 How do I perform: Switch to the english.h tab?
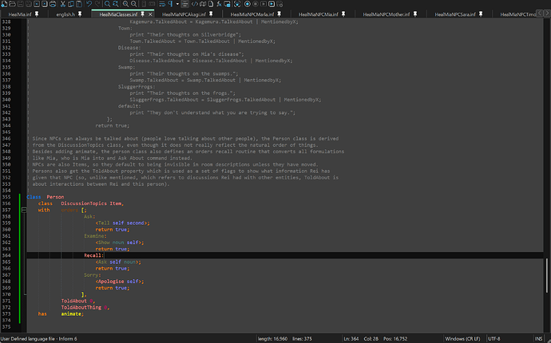click(x=65, y=14)
